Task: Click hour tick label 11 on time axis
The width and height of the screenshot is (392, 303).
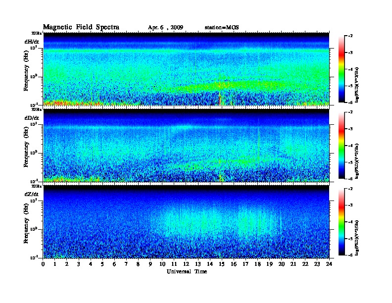Action: click(174, 264)
